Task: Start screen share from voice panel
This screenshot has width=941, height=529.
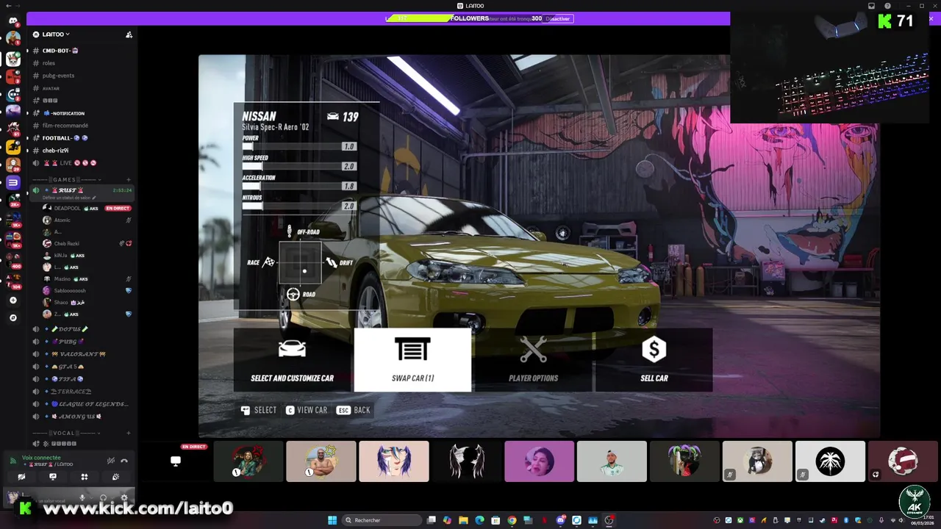Action: tap(53, 477)
